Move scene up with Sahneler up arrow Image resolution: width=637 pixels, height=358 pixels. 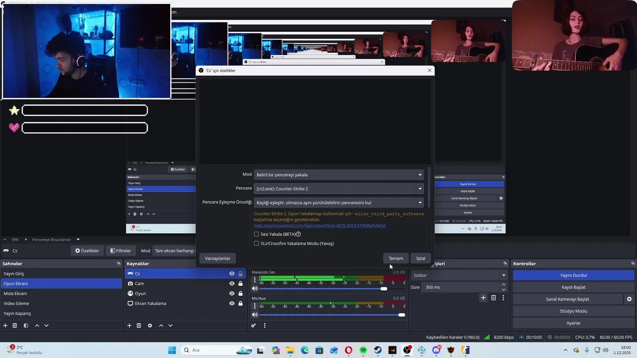coord(37,325)
